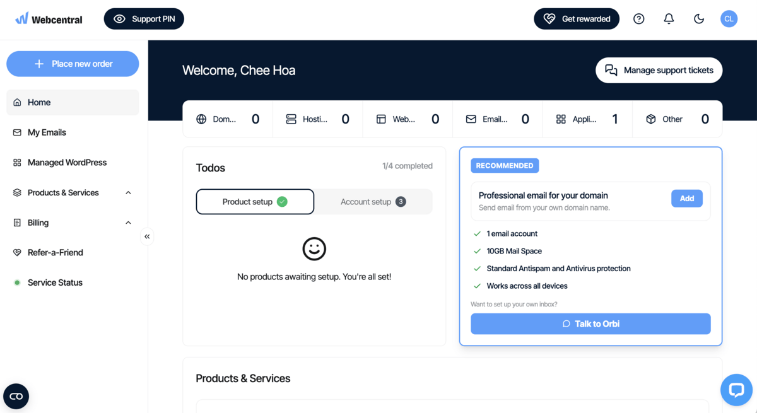Go to Home in sidebar
The image size is (757, 413).
tap(73, 102)
